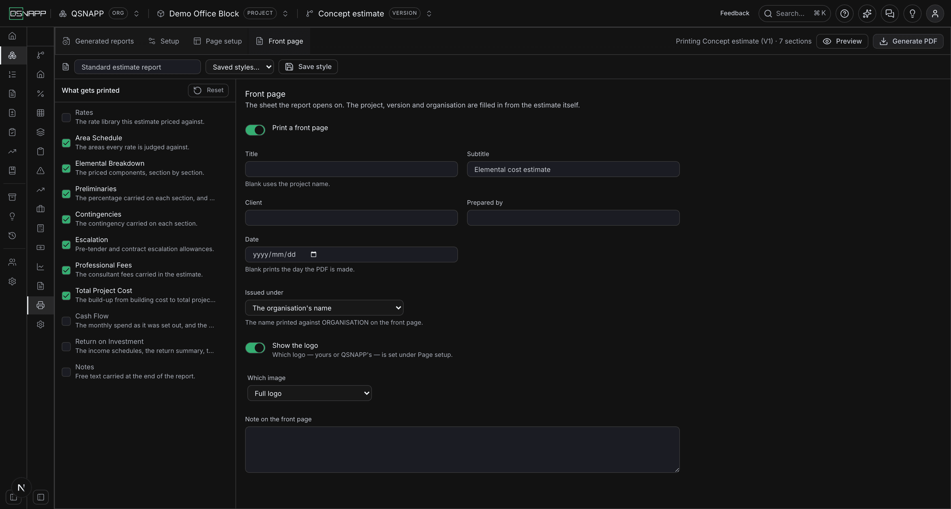Uncheck the Area Schedule checkbox
The image size is (951, 509).
point(66,143)
